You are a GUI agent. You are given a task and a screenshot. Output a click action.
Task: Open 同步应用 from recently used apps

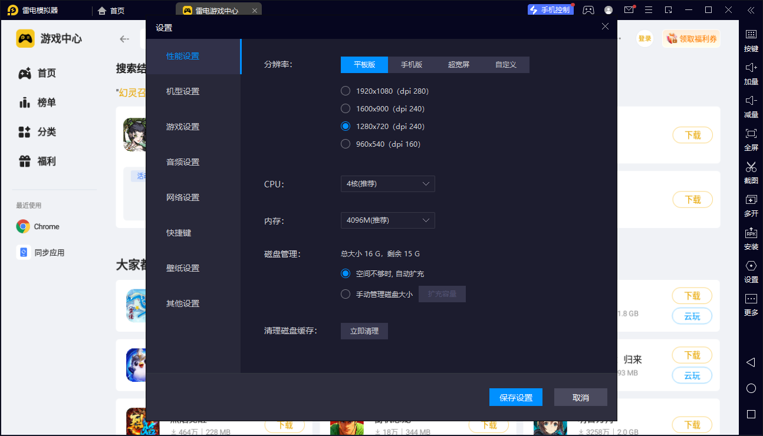41,252
